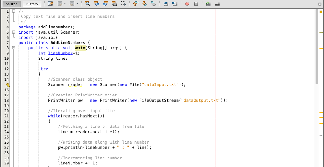Viewport: 324px width, 167px height.
Task: Click the highlighted main method name
Action: (x=80, y=48)
